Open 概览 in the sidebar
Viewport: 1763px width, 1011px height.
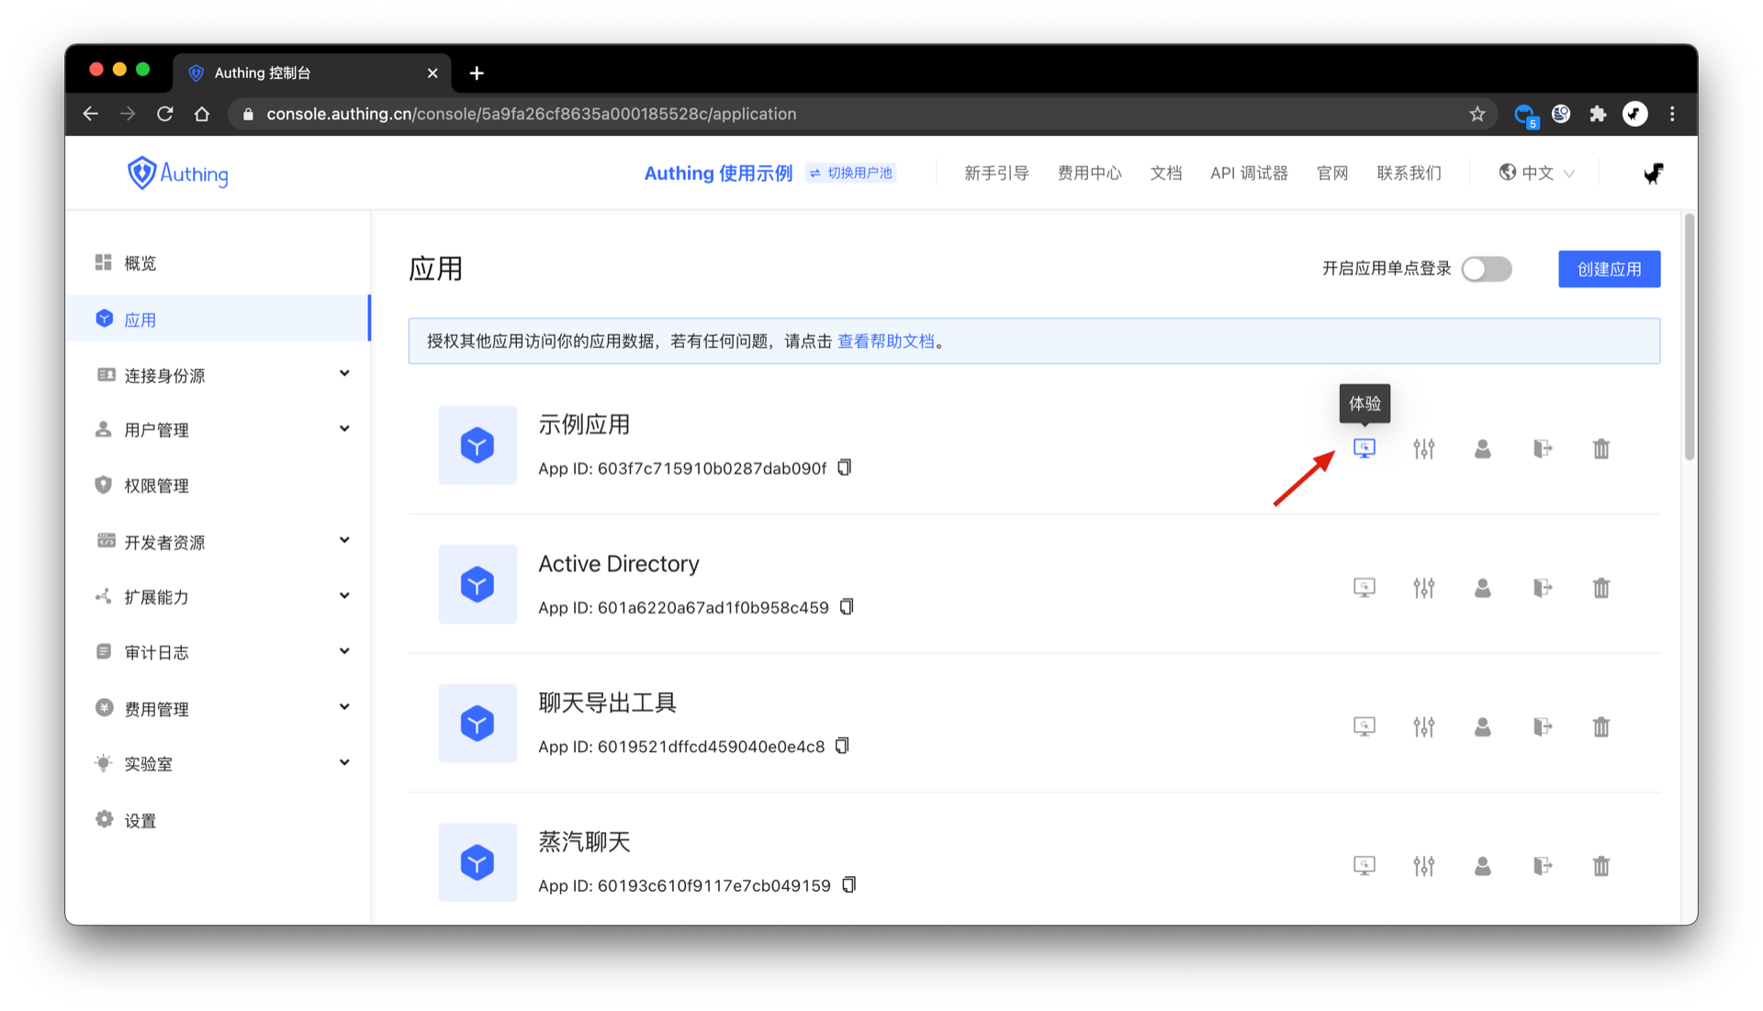(140, 264)
